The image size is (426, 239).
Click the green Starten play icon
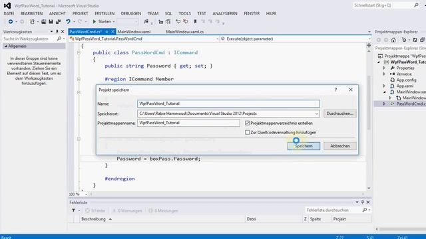tap(95, 21)
